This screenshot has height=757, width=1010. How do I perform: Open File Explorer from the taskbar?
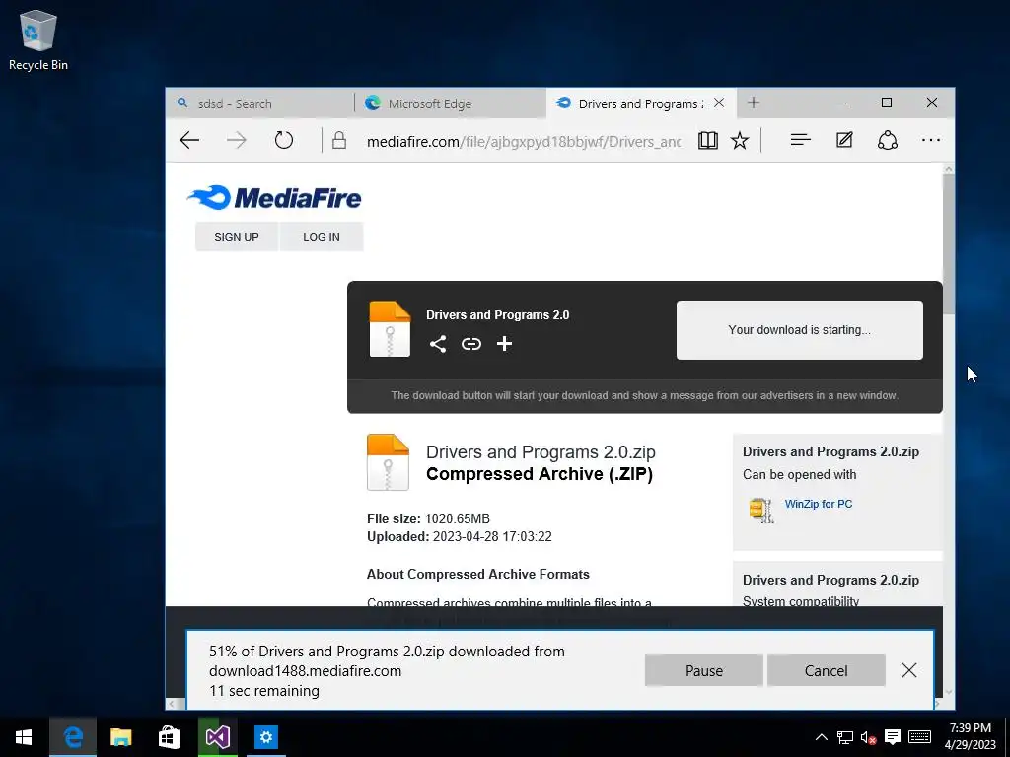(x=120, y=737)
